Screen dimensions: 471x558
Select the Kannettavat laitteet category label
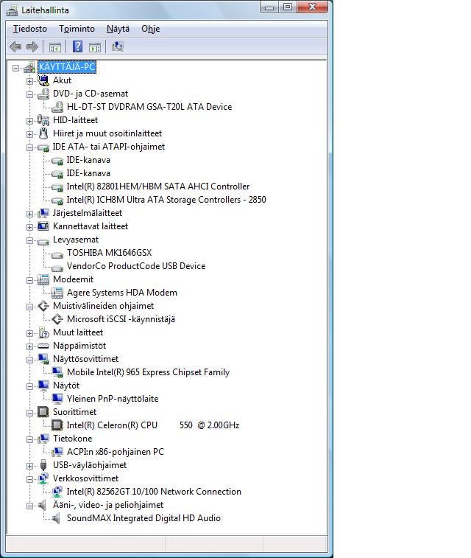(91, 226)
